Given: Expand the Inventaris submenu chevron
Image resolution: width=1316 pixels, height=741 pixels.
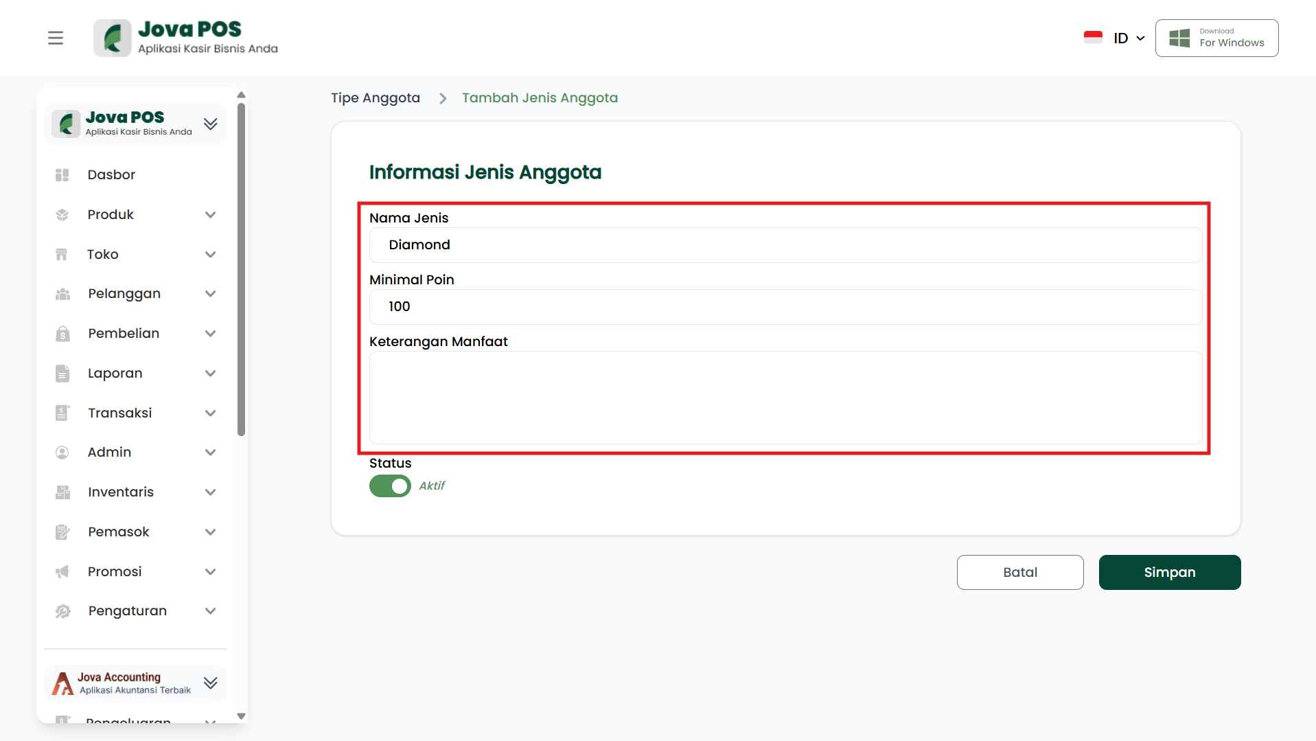Looking at the screenshot, I should [211, 492].
